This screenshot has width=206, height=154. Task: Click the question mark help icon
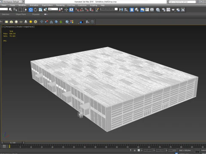92,22
